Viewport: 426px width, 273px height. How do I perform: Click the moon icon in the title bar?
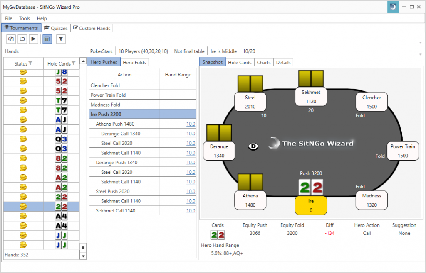click(x=393, y=7)
